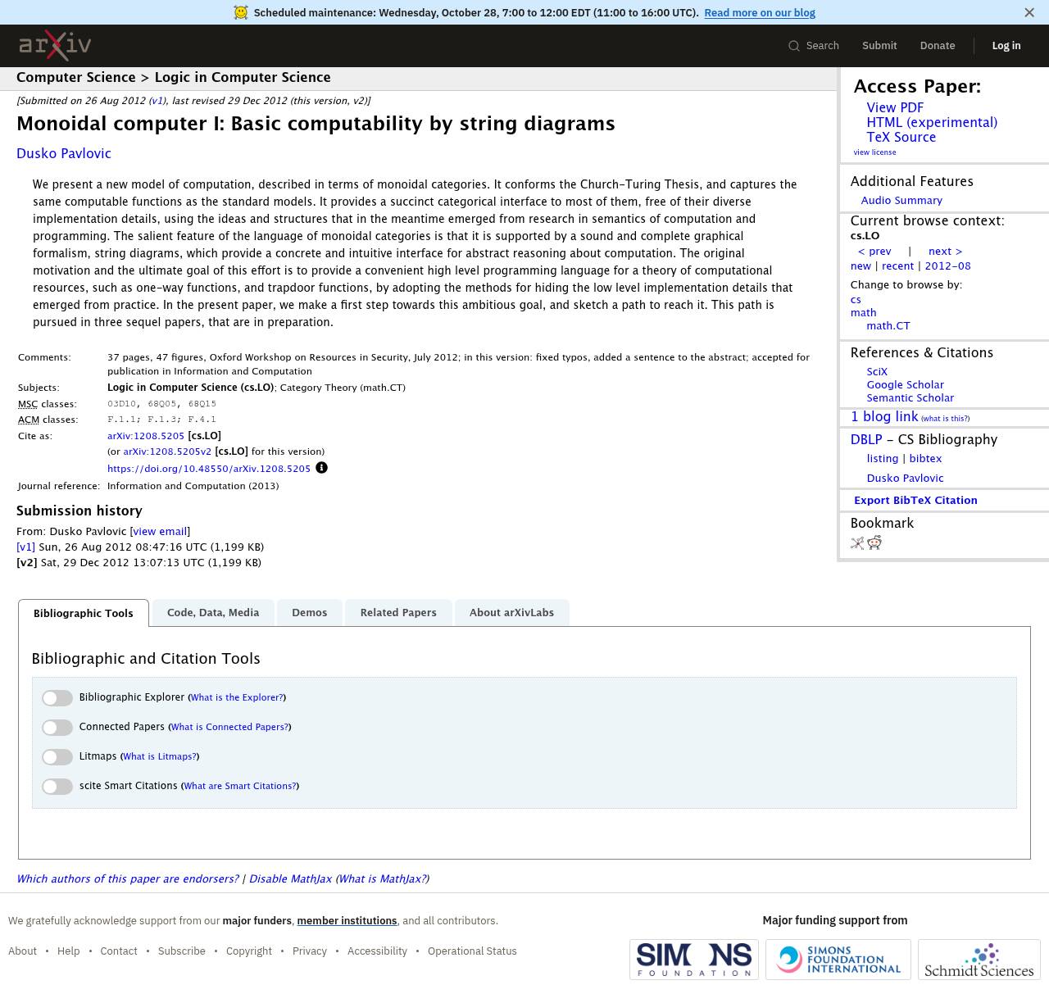1049x1003 pixels.
Task: Browse math.CT category link
Action: pyautogui.click(x=888, y=325)
